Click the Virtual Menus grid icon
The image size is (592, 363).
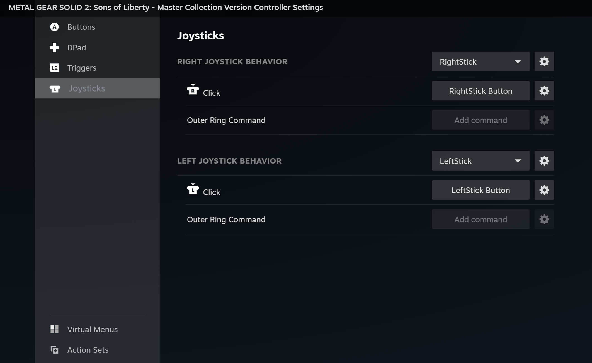pos(54,329)
